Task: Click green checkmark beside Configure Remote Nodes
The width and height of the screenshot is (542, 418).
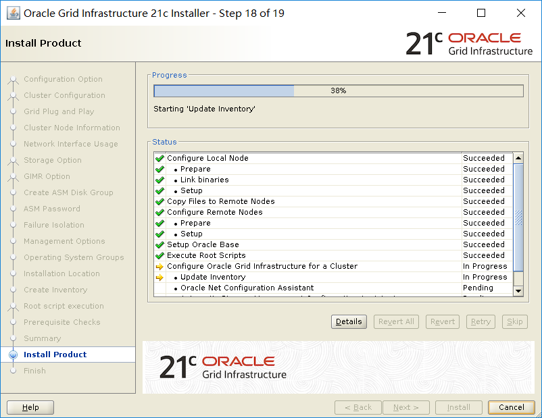Action: pyautogui.click(x=159, y=213)
